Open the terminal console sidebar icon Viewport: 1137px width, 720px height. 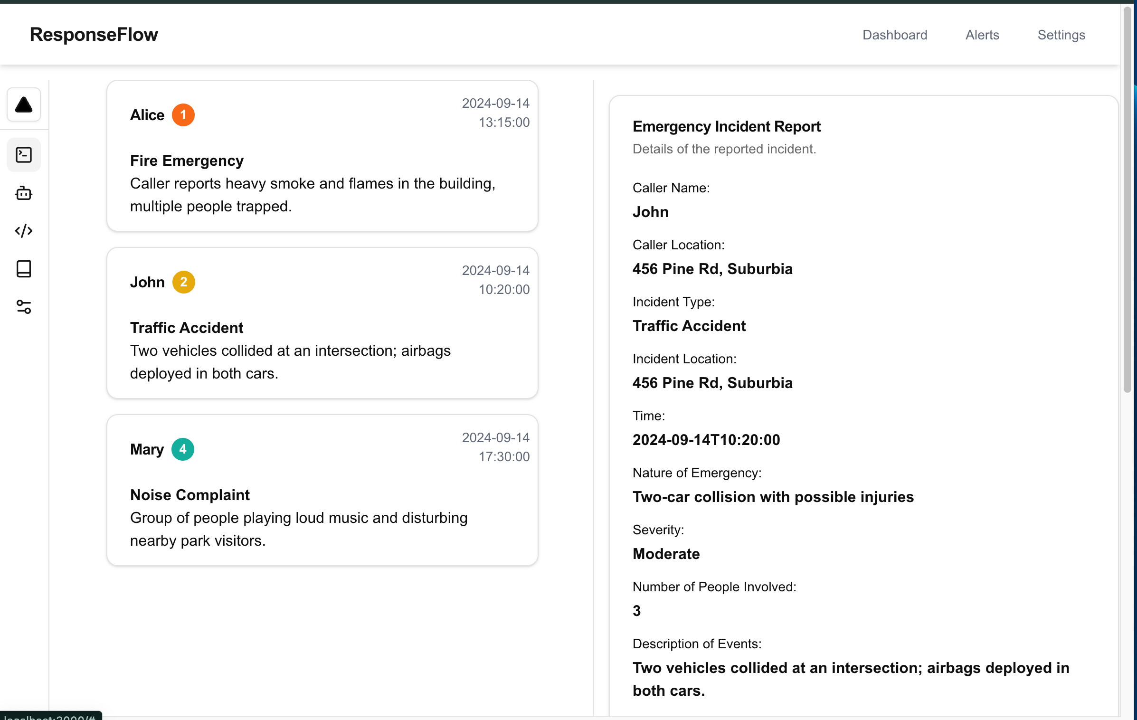point(24,155)
